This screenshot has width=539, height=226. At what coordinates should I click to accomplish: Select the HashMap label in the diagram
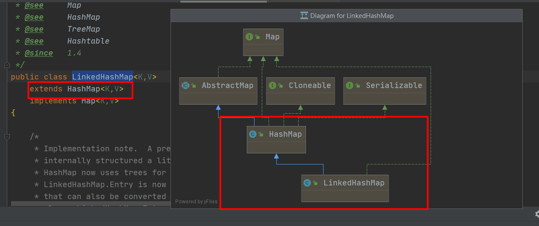pyautogui.click(x=285, y=134)
